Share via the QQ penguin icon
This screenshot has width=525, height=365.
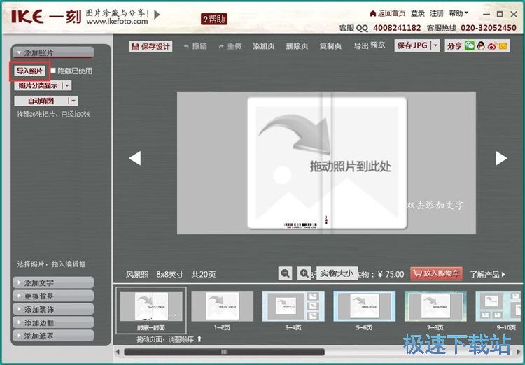tap(481, 46)
